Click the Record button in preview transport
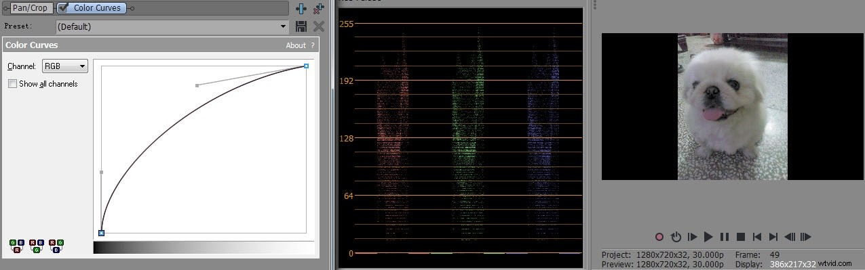The width and height of the screenshot is (865, 270). (x=659, y=237)
